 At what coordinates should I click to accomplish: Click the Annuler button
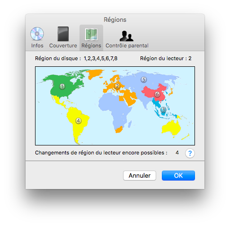pyautogui.click(x=140, y=175)
